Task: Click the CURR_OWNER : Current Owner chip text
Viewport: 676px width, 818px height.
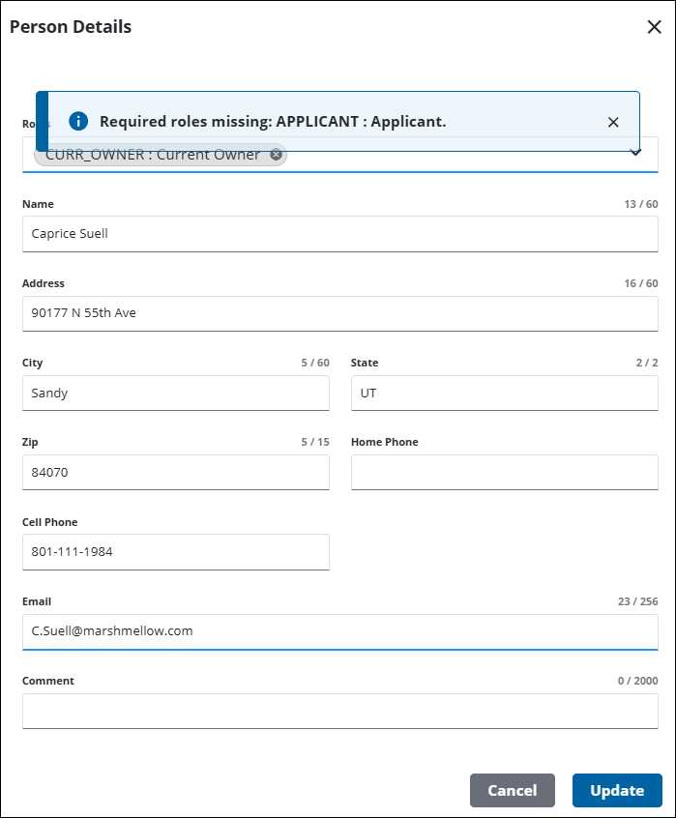Action: click(152, 155)
